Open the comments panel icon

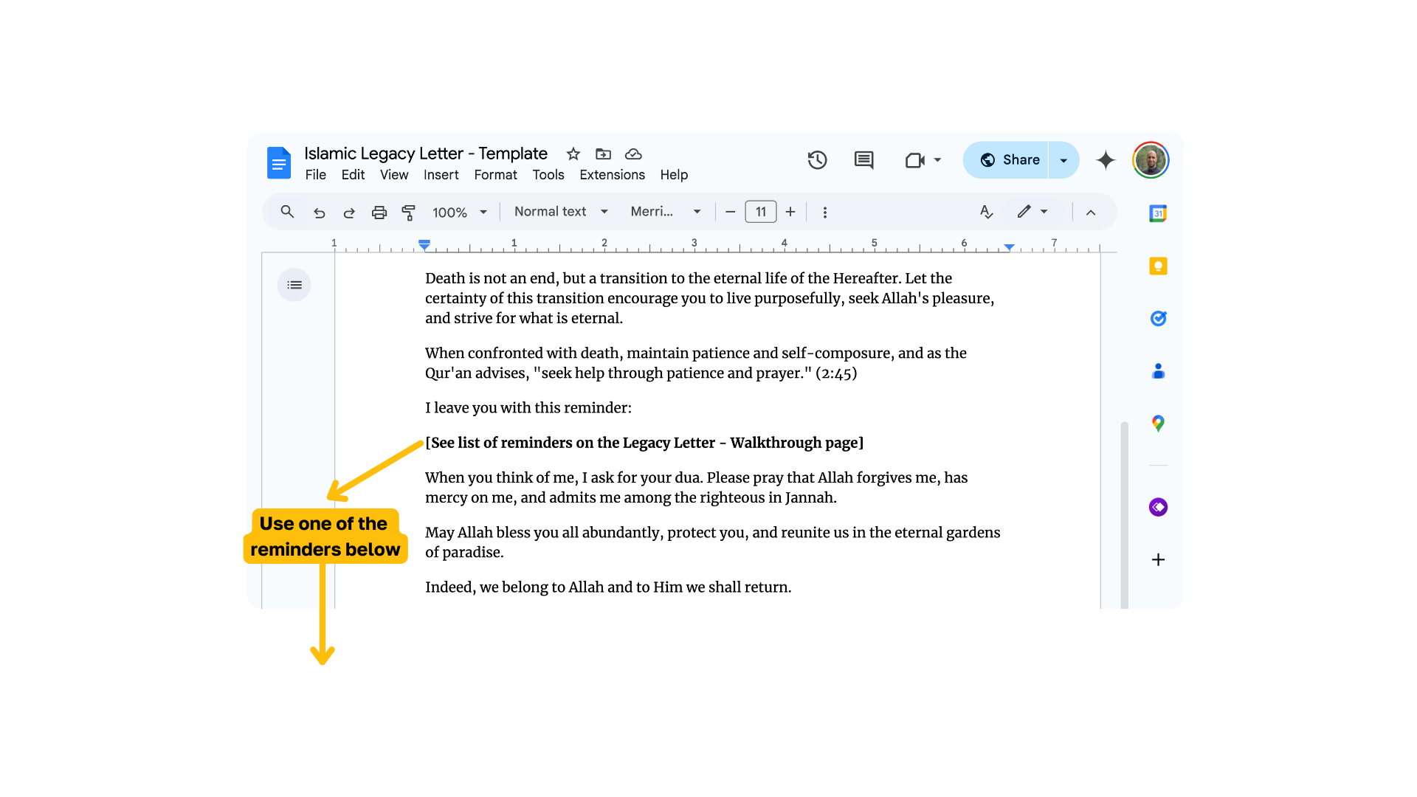(x=863, y=160)
